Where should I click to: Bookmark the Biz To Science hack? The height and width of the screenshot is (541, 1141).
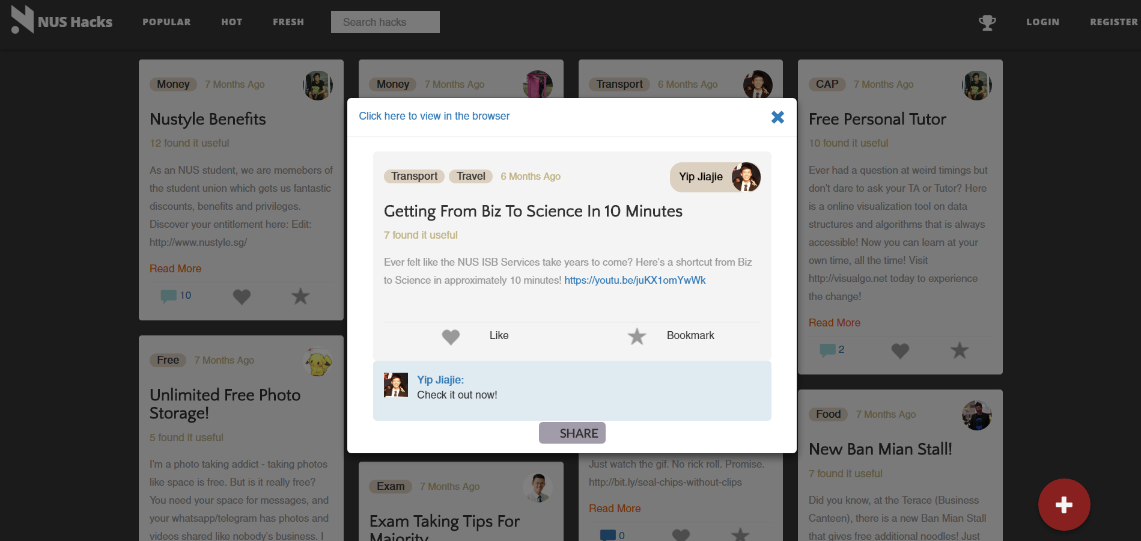coord(671,336)
